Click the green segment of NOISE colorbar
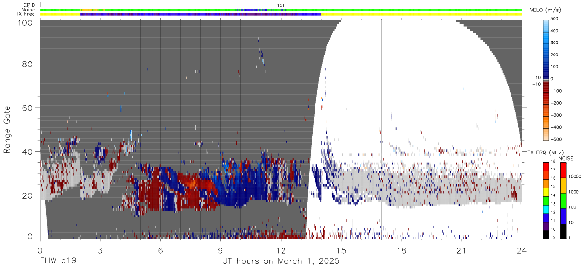 tap(563, 201)
